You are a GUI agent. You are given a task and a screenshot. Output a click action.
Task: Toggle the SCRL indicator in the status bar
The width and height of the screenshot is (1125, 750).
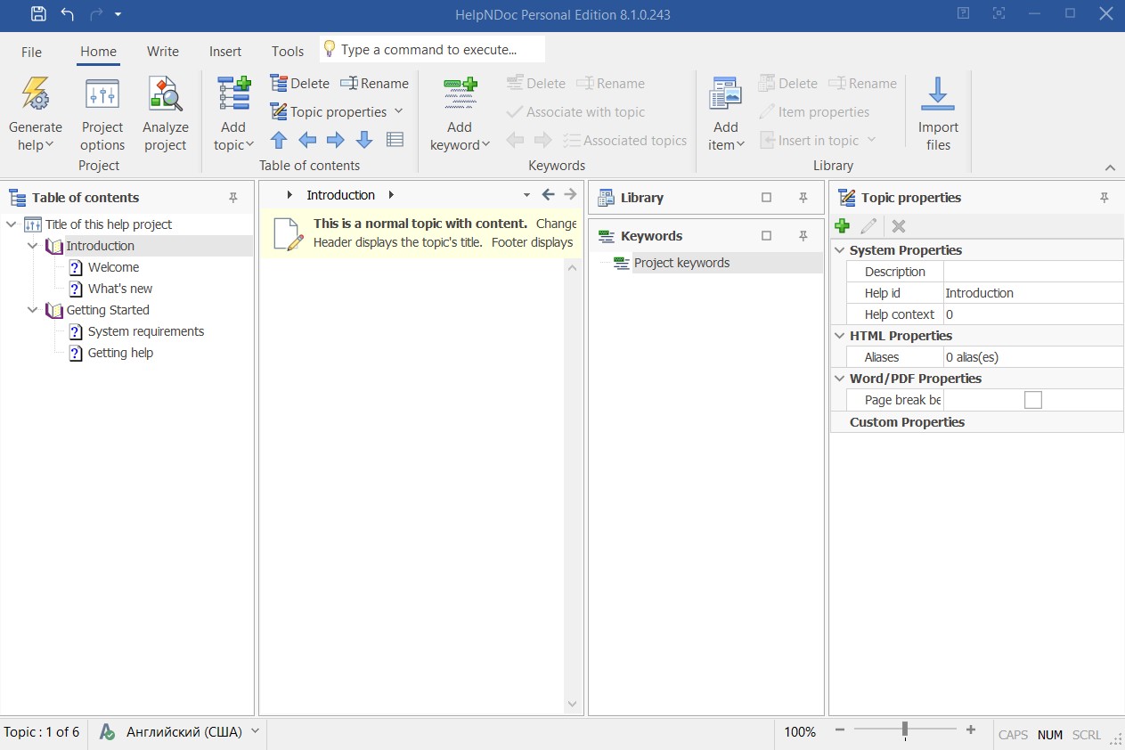coord(1087,735)
